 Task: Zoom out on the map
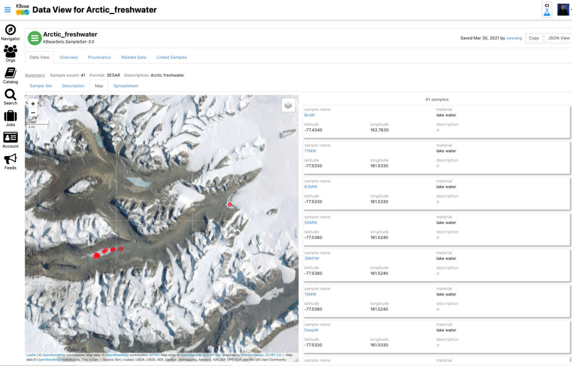tap(32, 112)
